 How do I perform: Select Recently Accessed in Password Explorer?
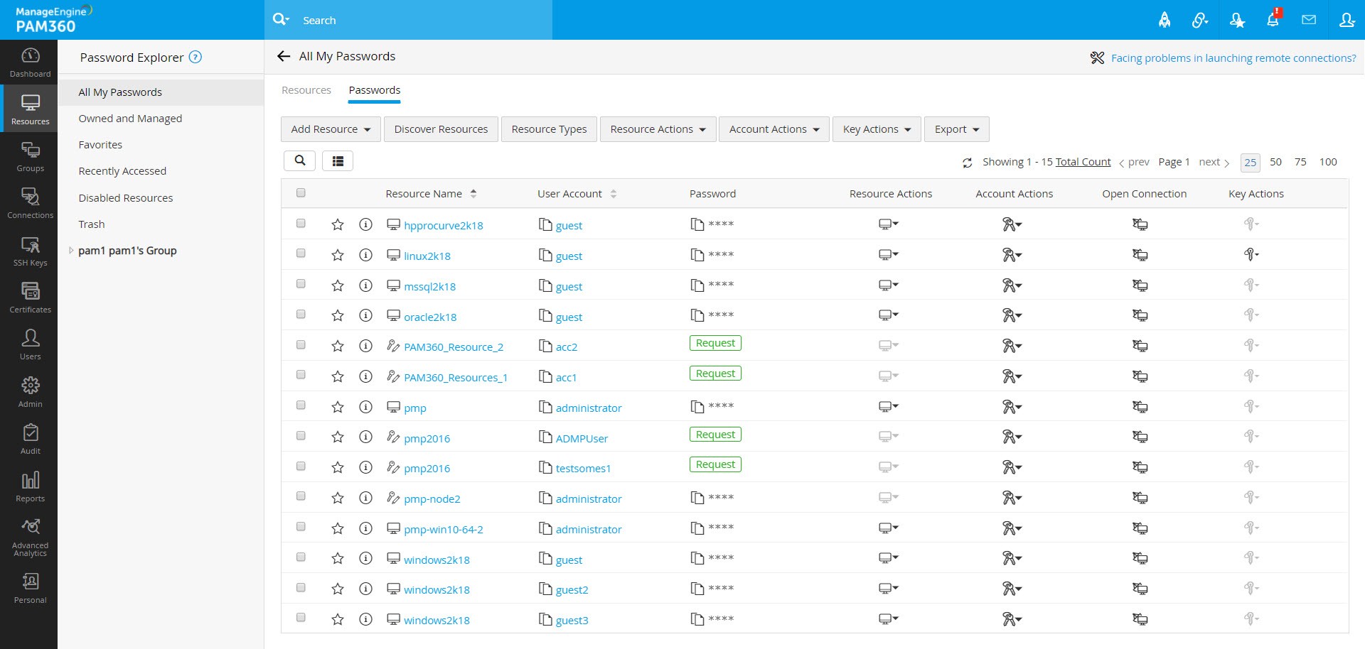coord(122,171)
